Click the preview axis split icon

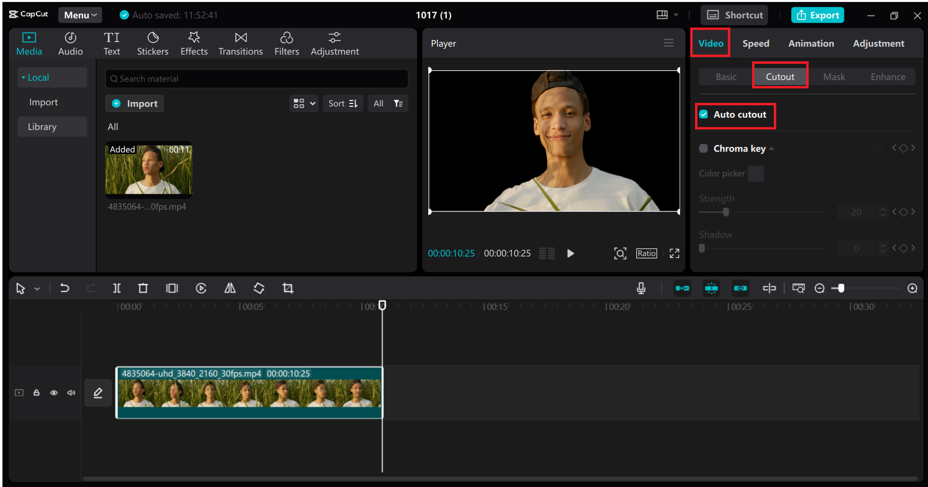pos(769,288)
